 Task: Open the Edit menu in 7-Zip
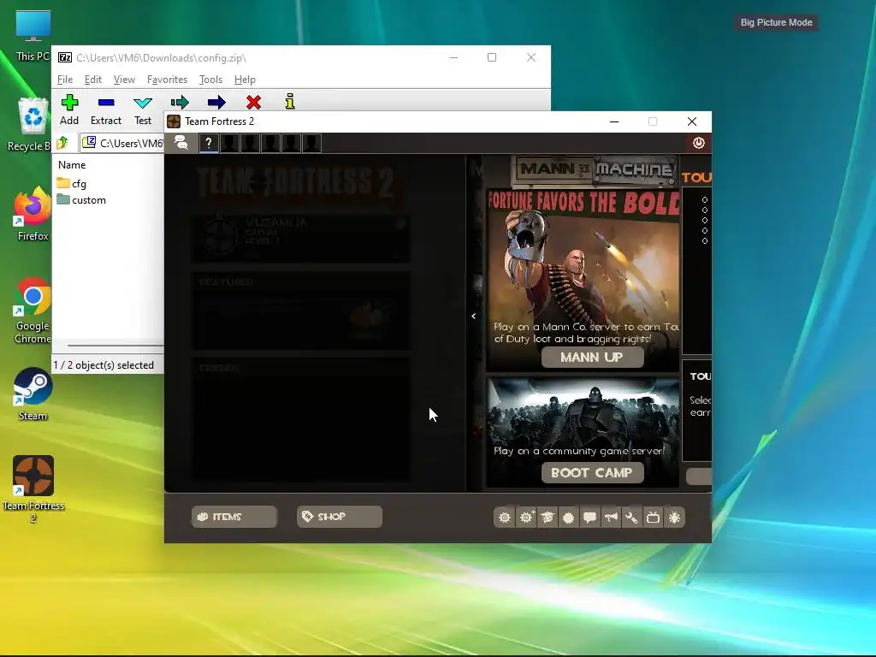(x=92, y=80)
